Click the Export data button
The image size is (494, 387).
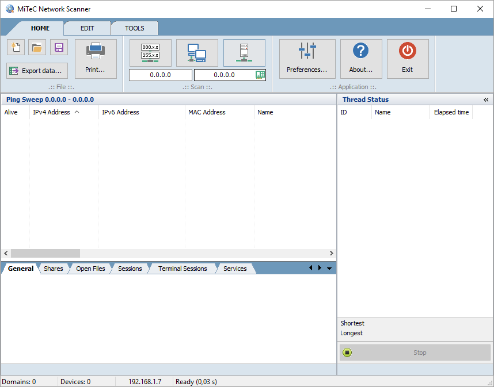(x=37, y=71)
